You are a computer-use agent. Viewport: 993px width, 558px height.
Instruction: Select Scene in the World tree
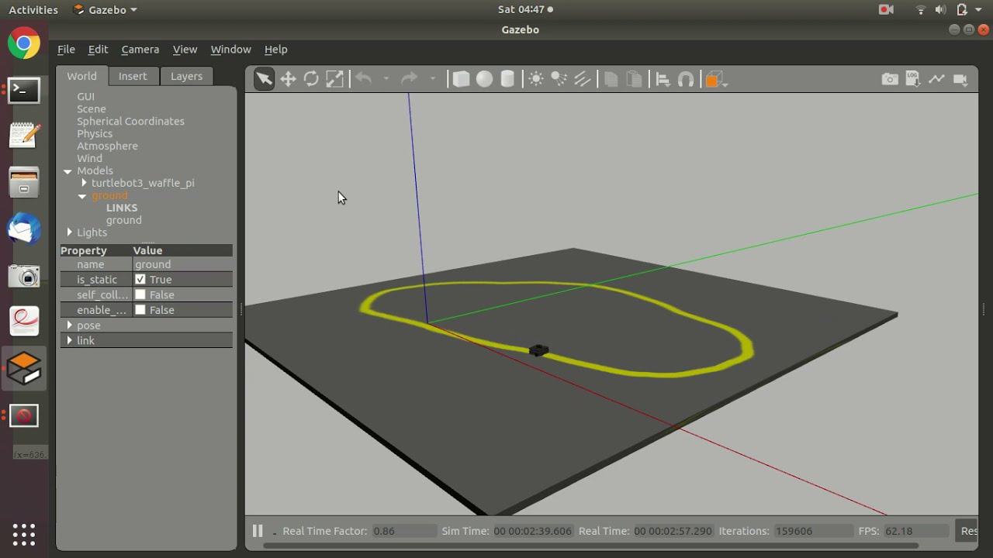point(92,108)
